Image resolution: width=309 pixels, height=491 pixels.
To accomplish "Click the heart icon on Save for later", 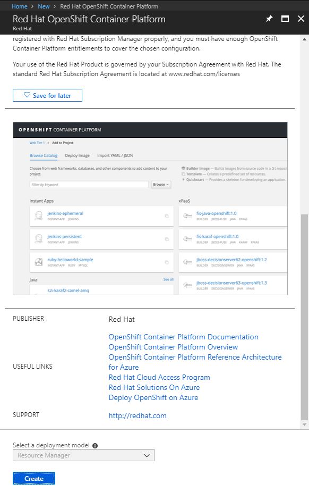I will click(27, 95).
